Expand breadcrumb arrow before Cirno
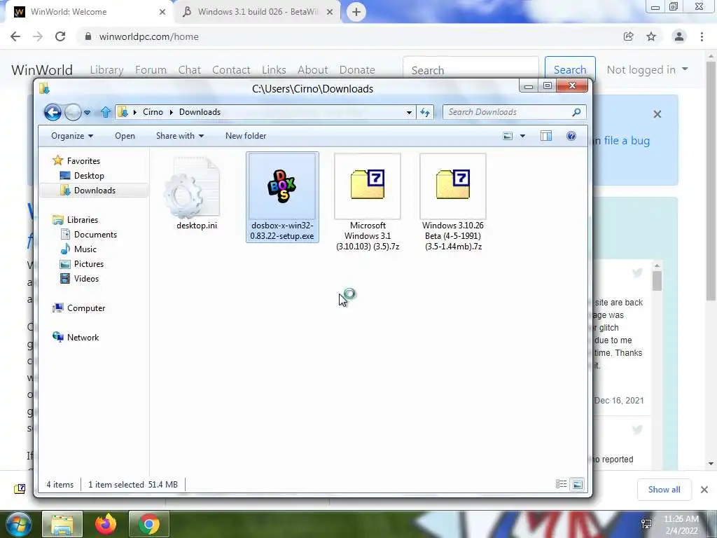717x538 pixels. click(x=135, y=112)
